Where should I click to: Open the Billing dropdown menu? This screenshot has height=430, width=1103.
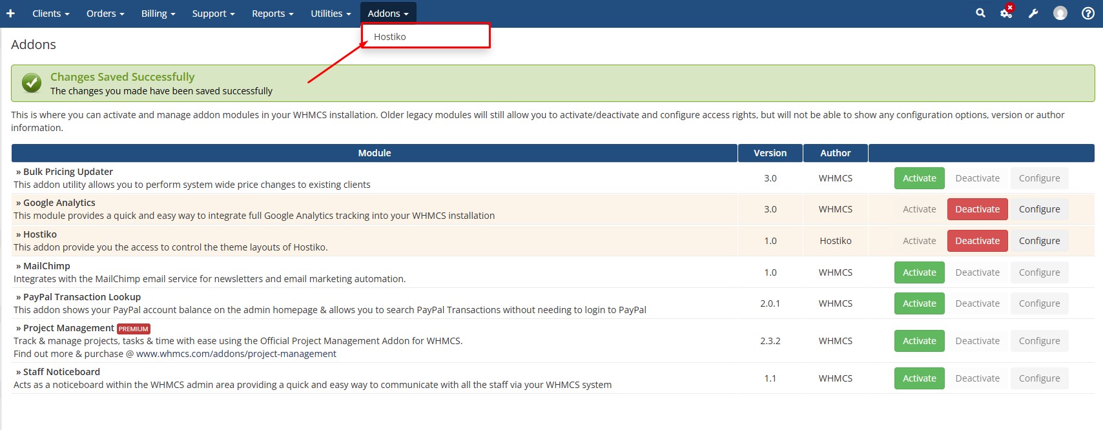pos(158,14)
